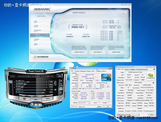The width and height of the screenshot is (161, 122).
Task: Open ABOUT in the 3DMark Vantage sidebar
Action: click(36, 44)
